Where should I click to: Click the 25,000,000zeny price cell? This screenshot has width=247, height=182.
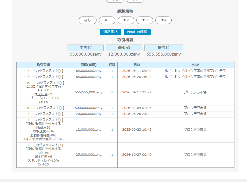click(x=88, y=154)
